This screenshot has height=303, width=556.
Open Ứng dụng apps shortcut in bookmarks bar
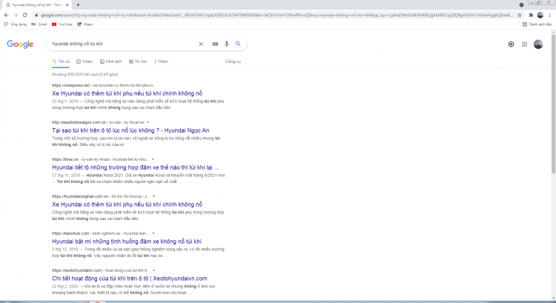16,24
